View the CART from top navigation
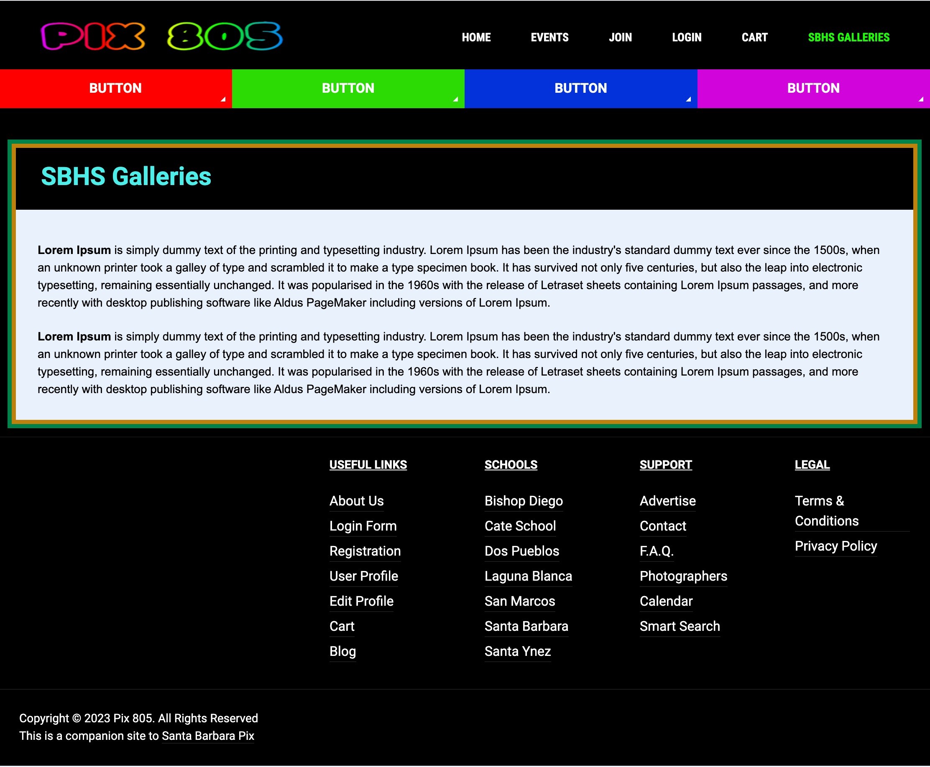This screenshot has height=767, width=930. [x=754, y=38]
